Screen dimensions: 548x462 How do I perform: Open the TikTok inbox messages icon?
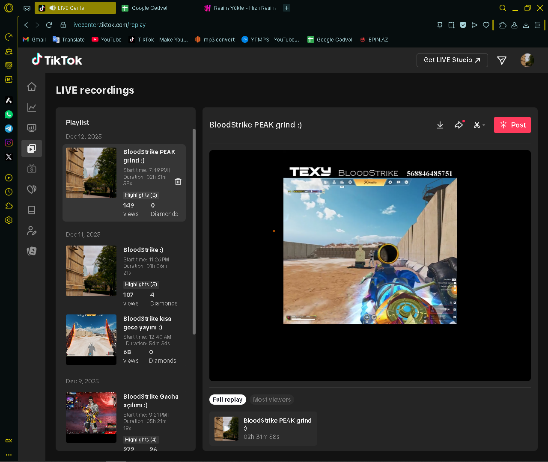click(502, 60)
